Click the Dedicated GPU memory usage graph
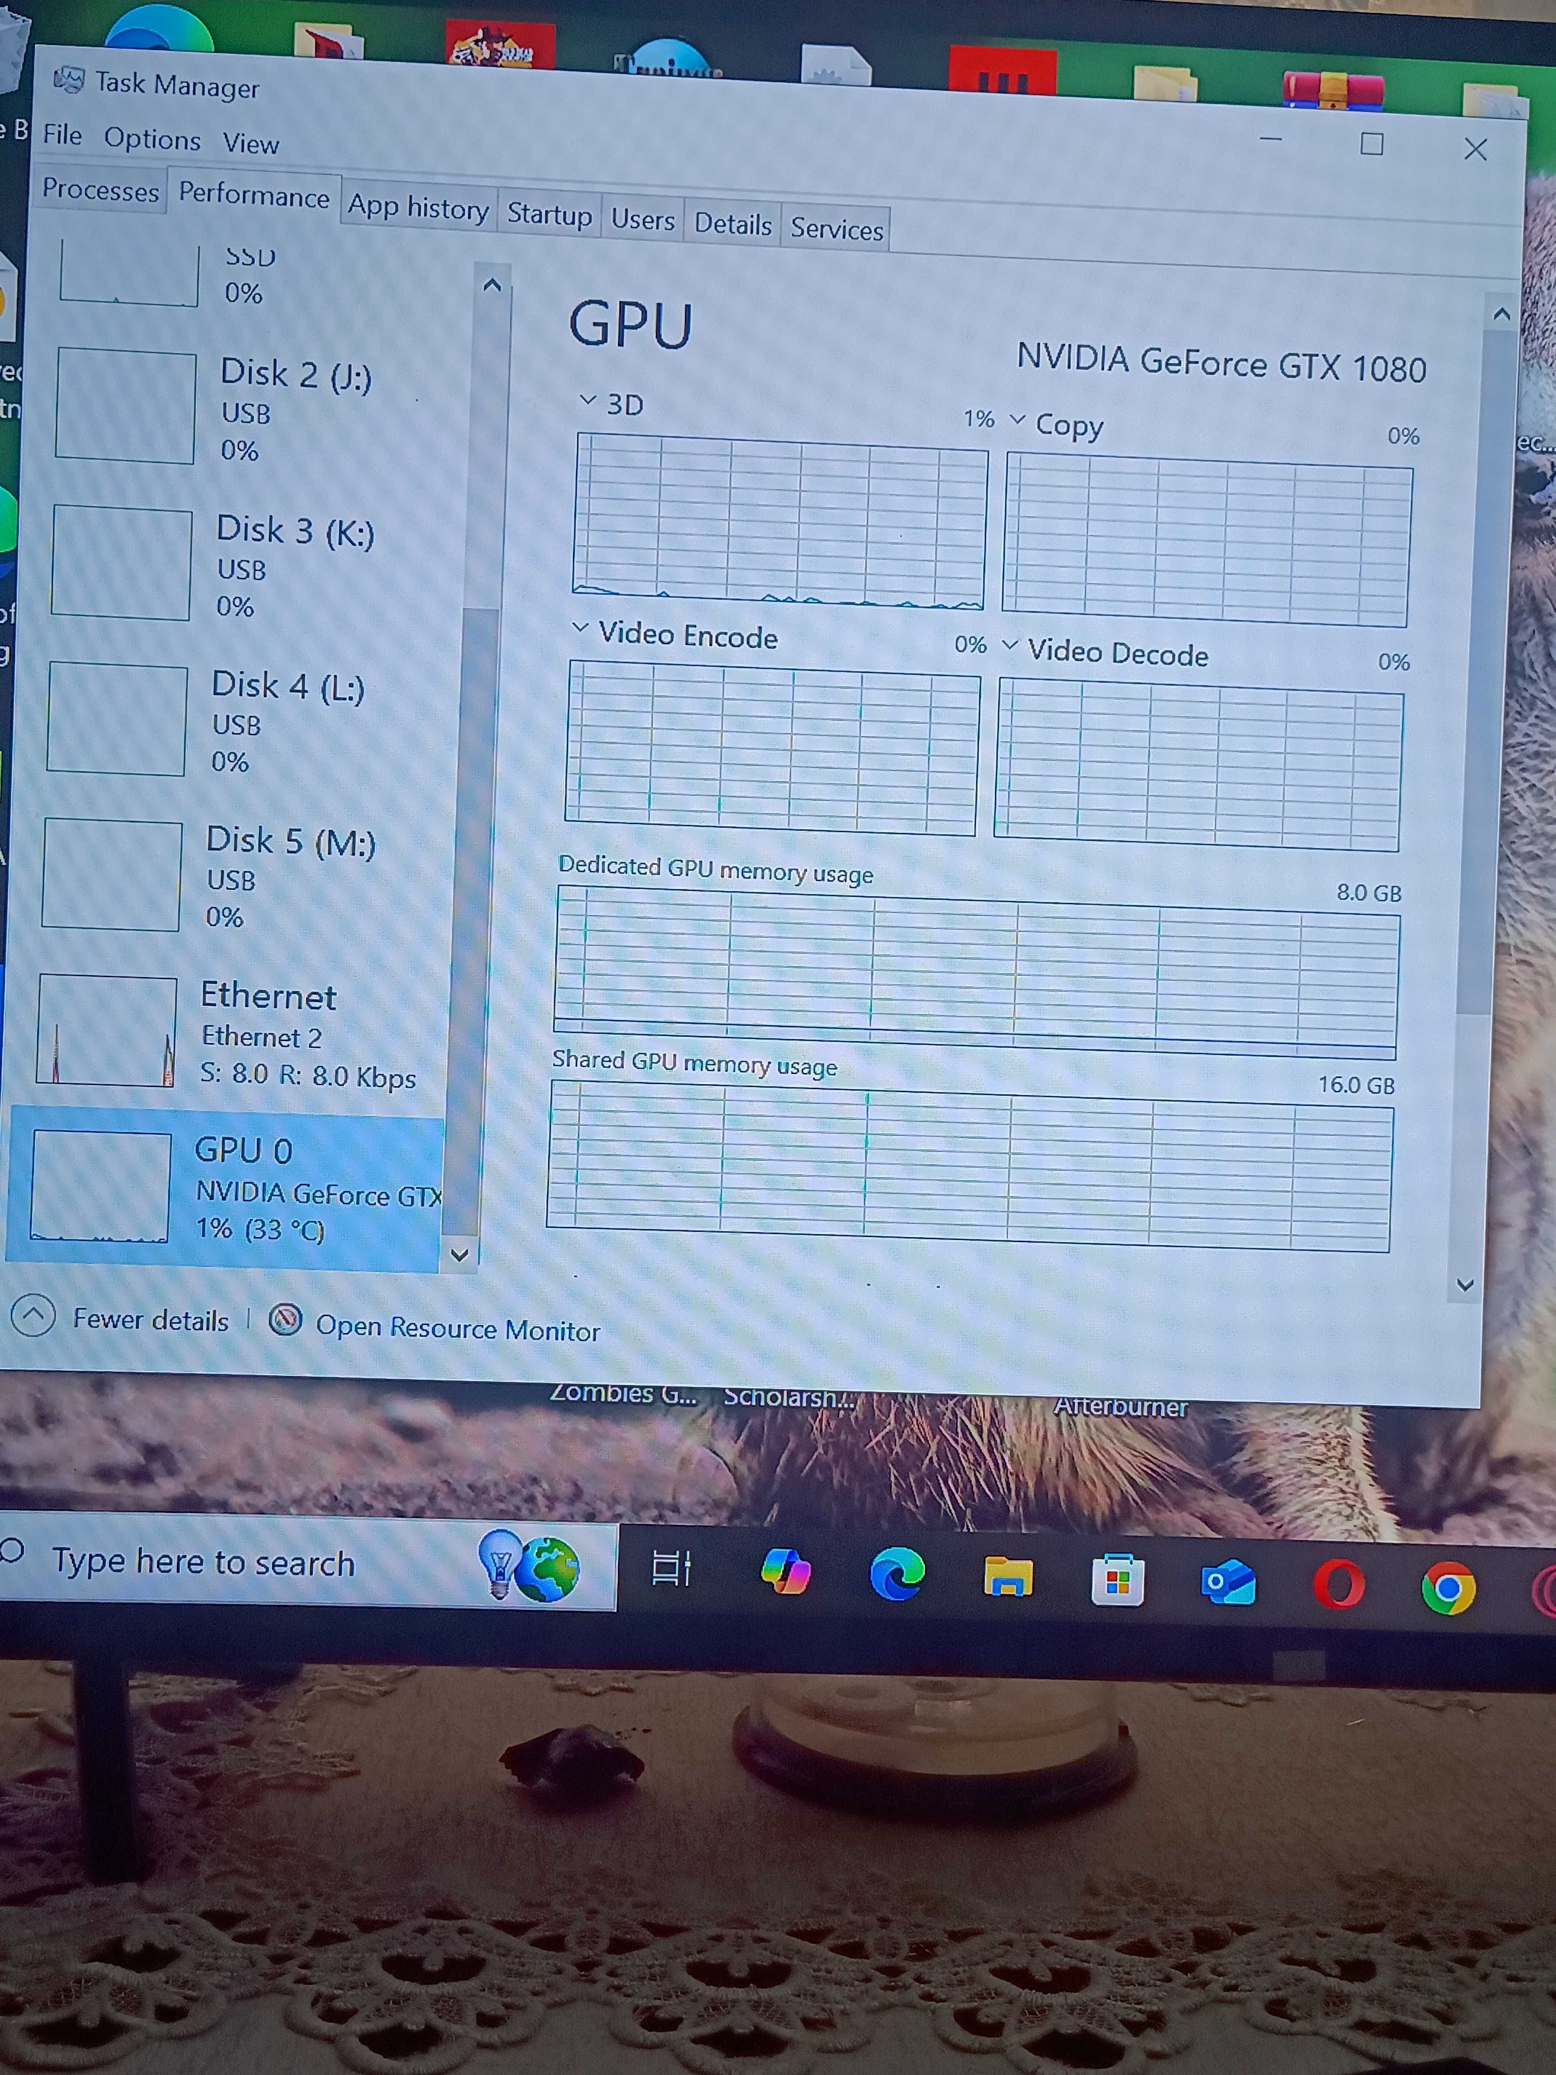This screenshot has height=2075, width=1556. pos(977,972)
